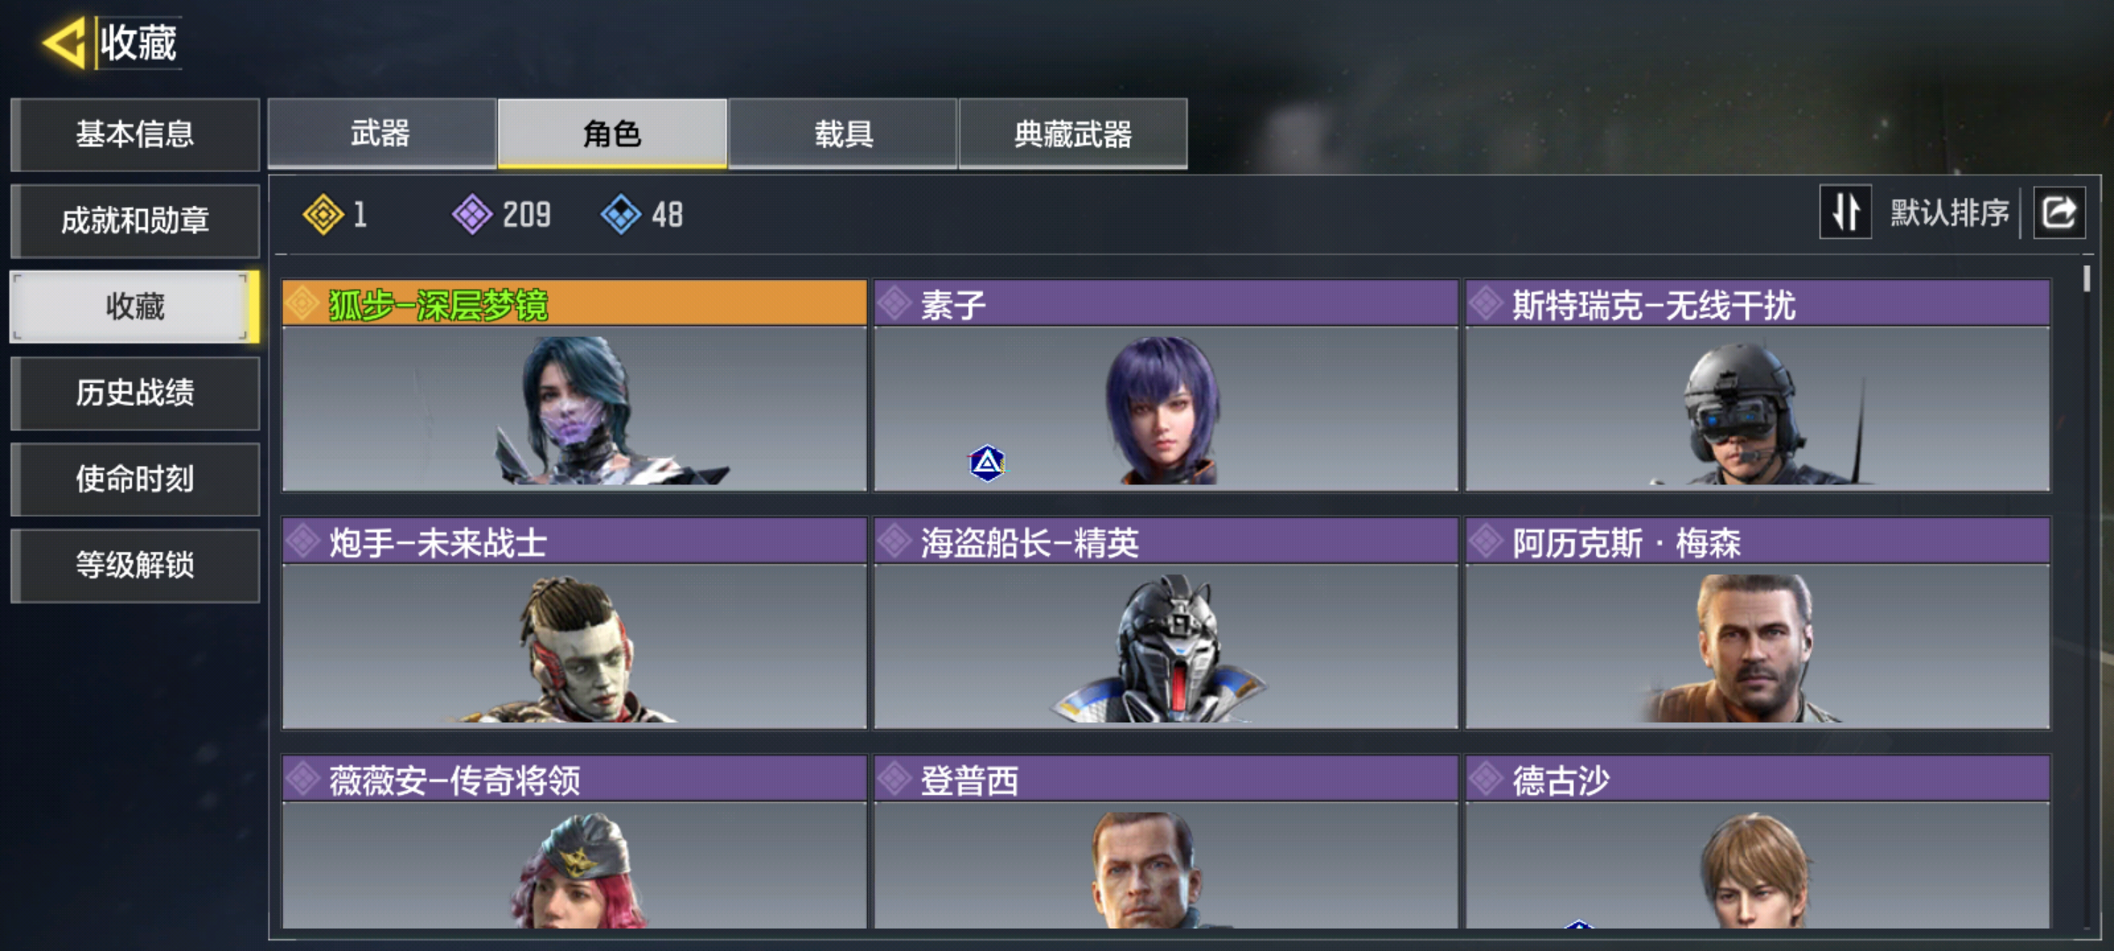Filter by the purple epic rarity icon
The image size is (2114, 951).
click(x=473, y=214)
